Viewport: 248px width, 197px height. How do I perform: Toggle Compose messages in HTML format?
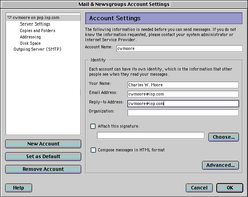click(x=93, y=150)
